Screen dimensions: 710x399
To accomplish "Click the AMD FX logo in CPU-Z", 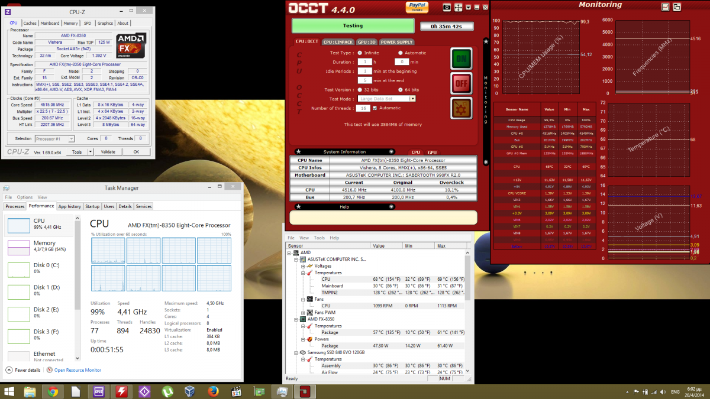I will [130, 44].
